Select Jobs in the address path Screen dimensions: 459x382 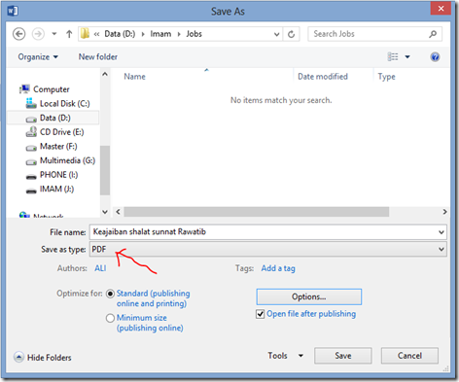pos(194,34)
